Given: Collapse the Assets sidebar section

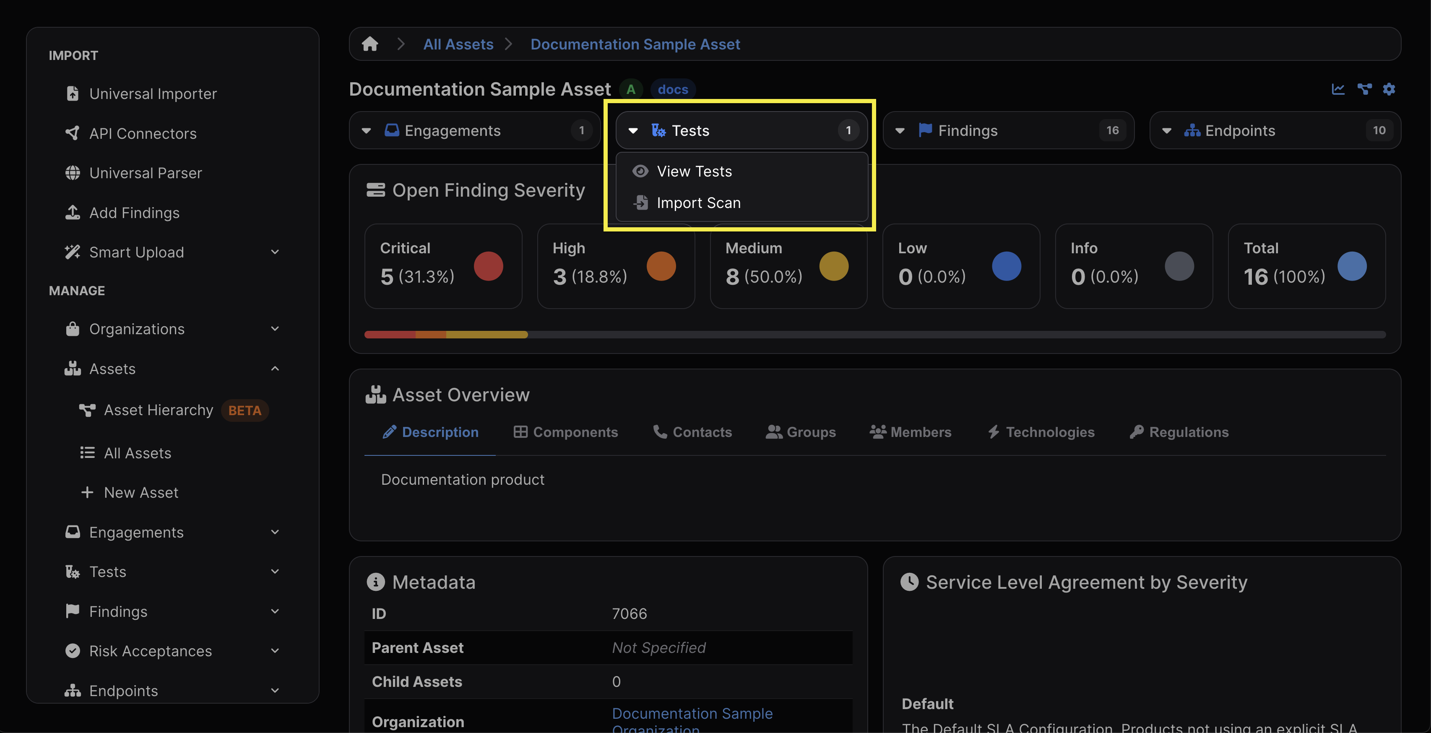Looking at the screenshot, I should tap(275, 369).
